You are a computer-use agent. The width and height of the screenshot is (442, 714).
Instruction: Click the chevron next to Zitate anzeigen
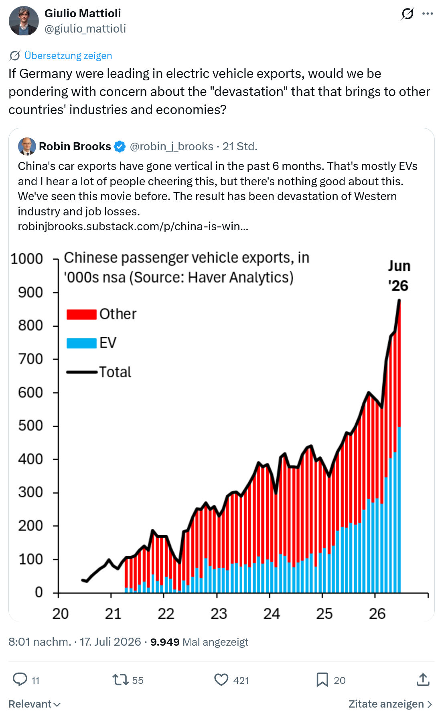430,704
